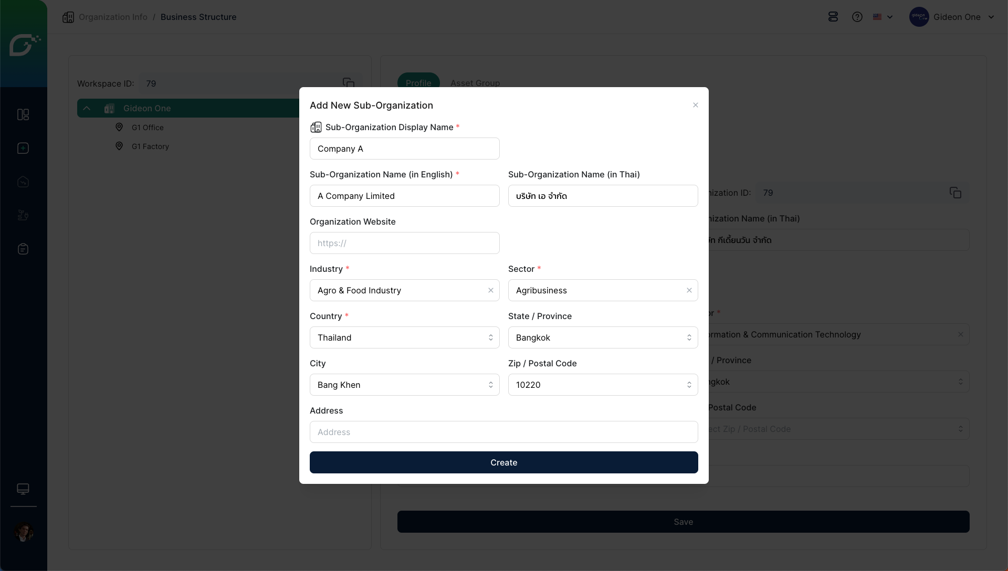
Task: Click the dashboard layout icon in sidebar
Action: pyautogui.click(x=23, y=114)
